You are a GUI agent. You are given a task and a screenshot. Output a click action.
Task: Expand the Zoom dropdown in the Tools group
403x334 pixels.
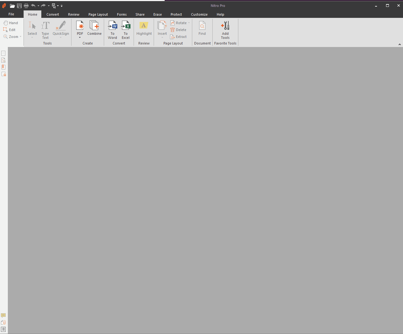point(20,37)
